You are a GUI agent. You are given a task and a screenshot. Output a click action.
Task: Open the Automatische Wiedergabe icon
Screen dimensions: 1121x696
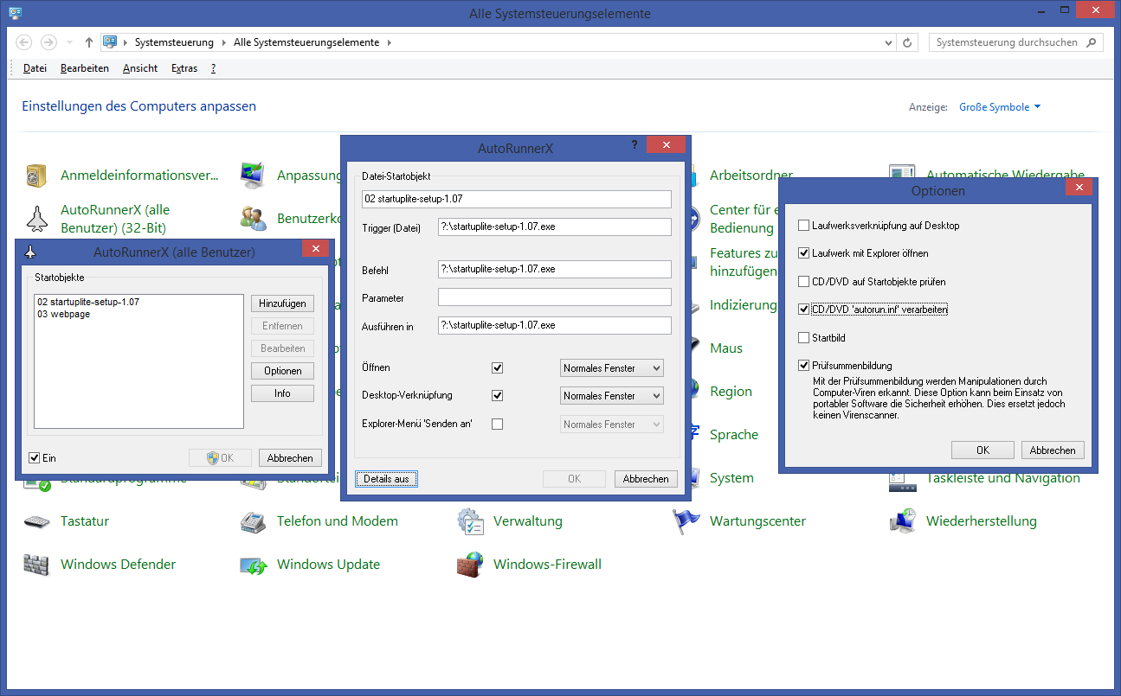(x=902, y=173)
